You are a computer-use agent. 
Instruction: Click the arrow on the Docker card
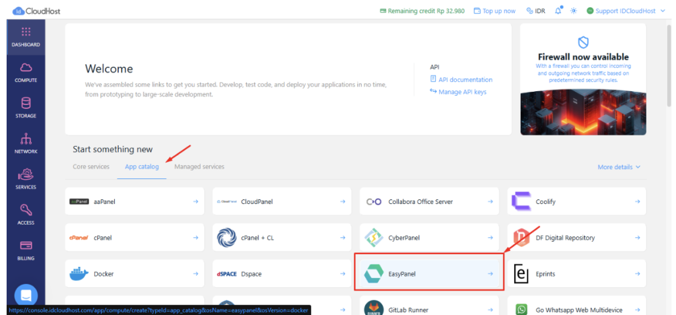[195, 273]
